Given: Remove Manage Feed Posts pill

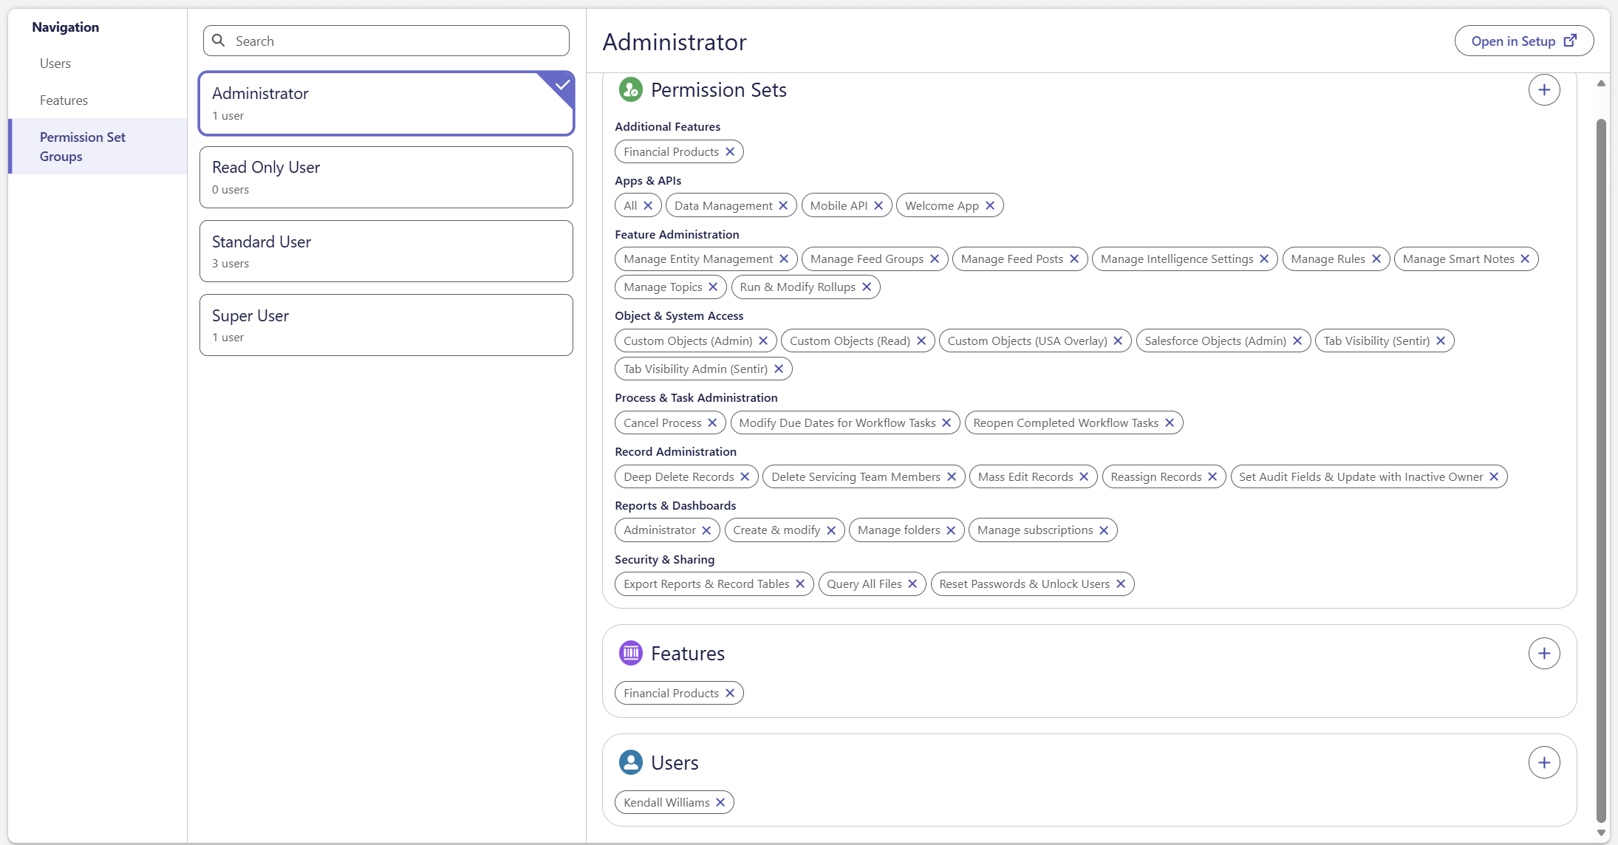Looking at the screenshot, I should tap(1074, 259).
